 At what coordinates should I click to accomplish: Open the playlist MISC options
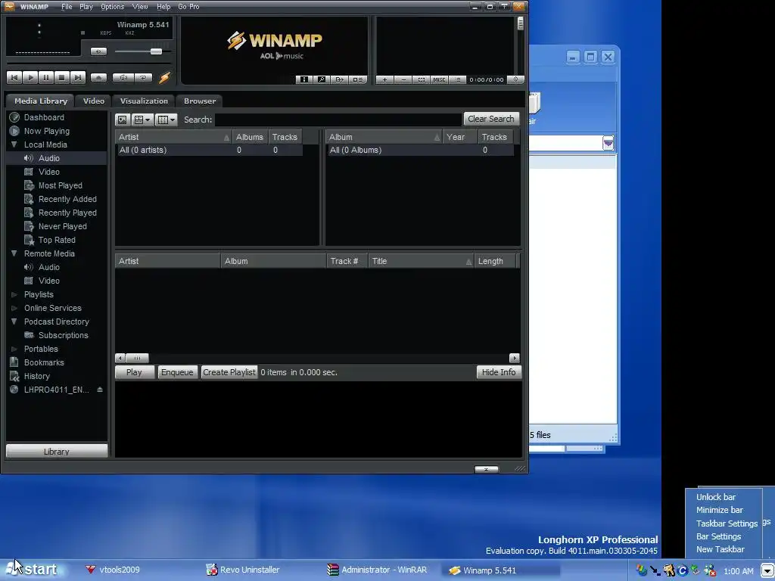(439, 79)
